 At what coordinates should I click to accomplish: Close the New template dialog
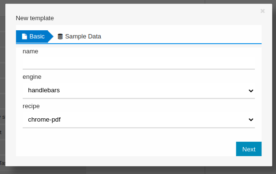click(x=263, y=11)
